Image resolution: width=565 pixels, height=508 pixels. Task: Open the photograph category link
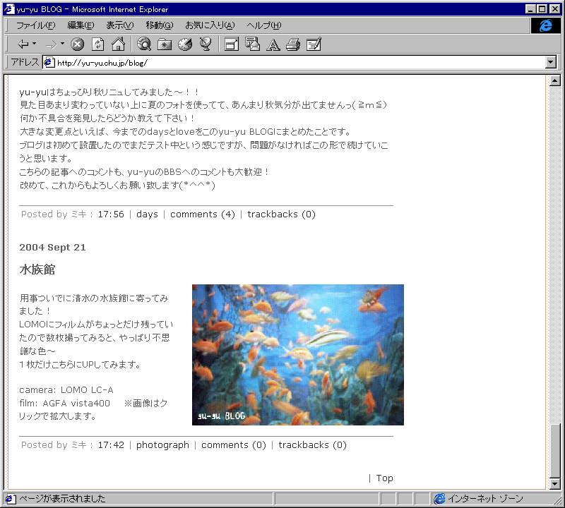click(162, 445)
